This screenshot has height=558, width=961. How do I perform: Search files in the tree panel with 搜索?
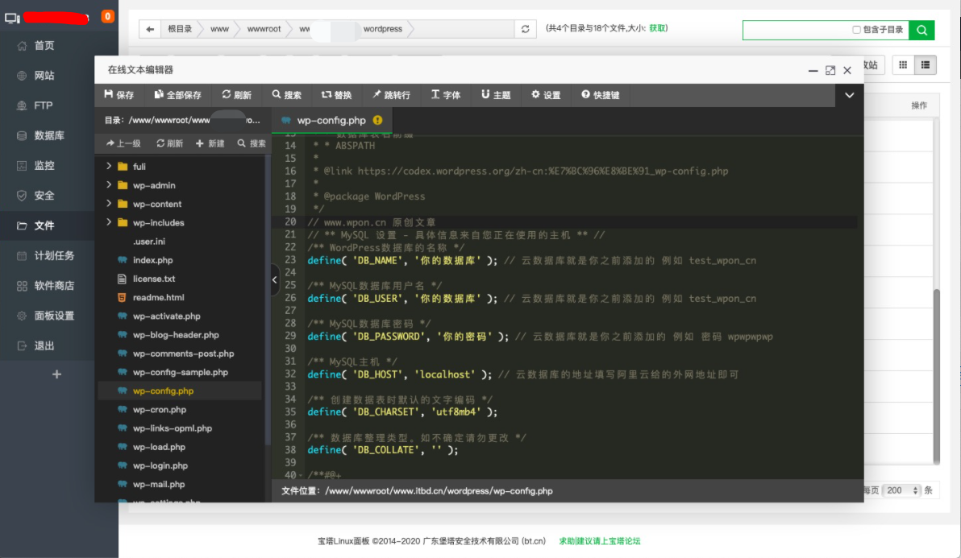252,143
